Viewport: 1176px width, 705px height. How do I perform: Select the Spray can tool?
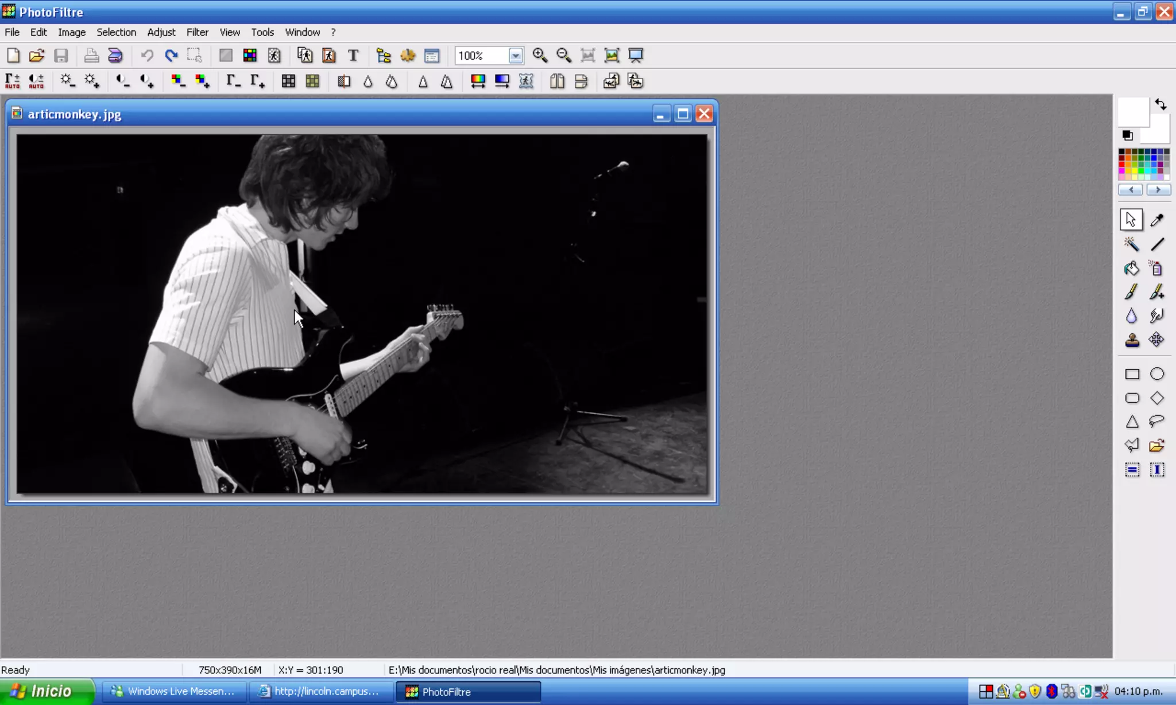1156,268
